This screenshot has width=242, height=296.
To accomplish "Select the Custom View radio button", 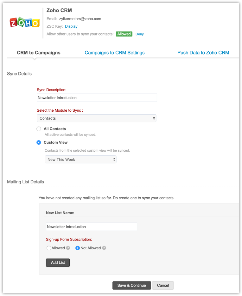I will 39,142.
